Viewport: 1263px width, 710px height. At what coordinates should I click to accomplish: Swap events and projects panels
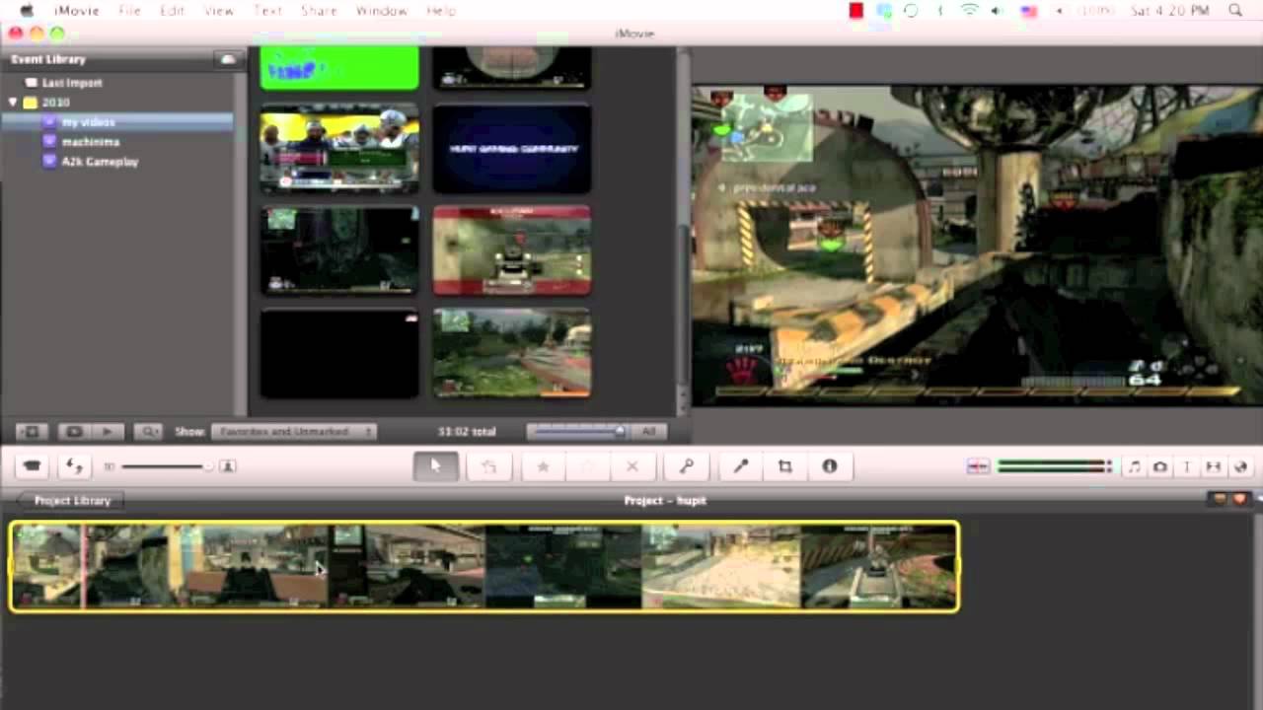pyautogui.click(x=75, y=466)
